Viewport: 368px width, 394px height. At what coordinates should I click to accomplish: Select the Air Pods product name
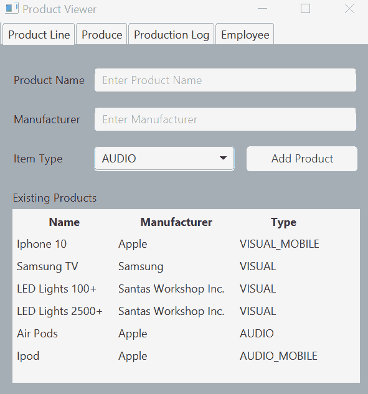pyautogui.click(x=37, y=334)
